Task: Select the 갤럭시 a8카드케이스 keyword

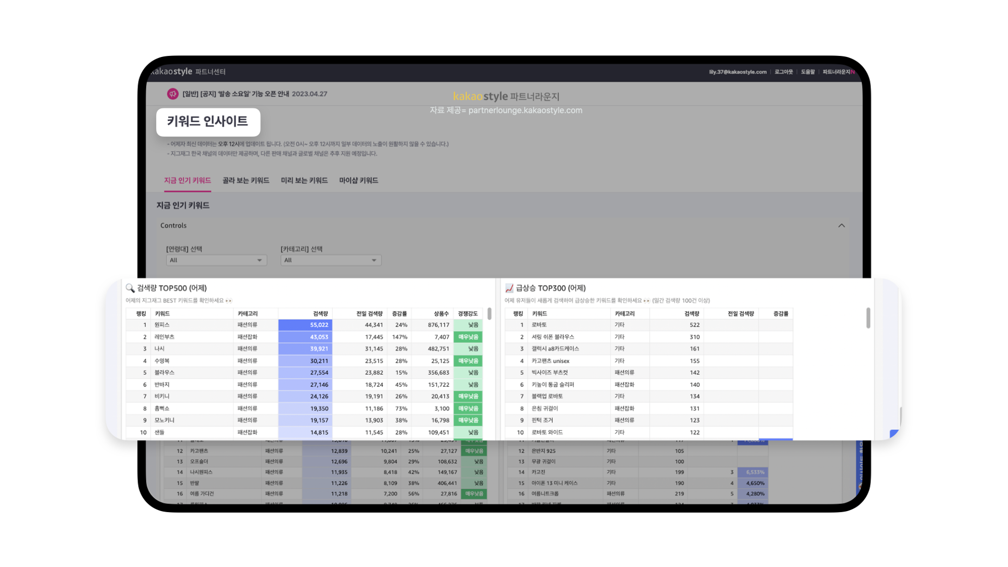Action: [x=555, y=349]
